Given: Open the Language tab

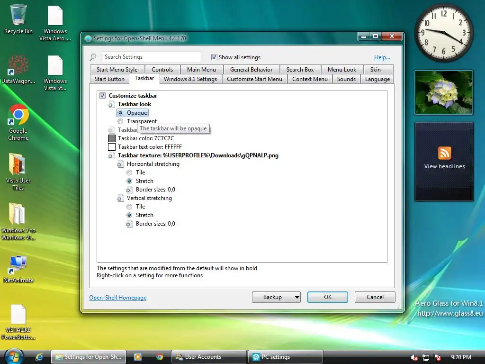Looking at the screenshot, I should (377, 79).
